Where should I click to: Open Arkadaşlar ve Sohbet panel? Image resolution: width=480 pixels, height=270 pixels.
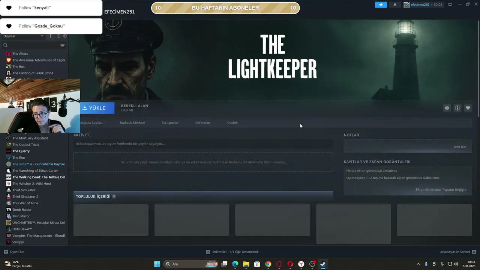click(x=458, y=252)
